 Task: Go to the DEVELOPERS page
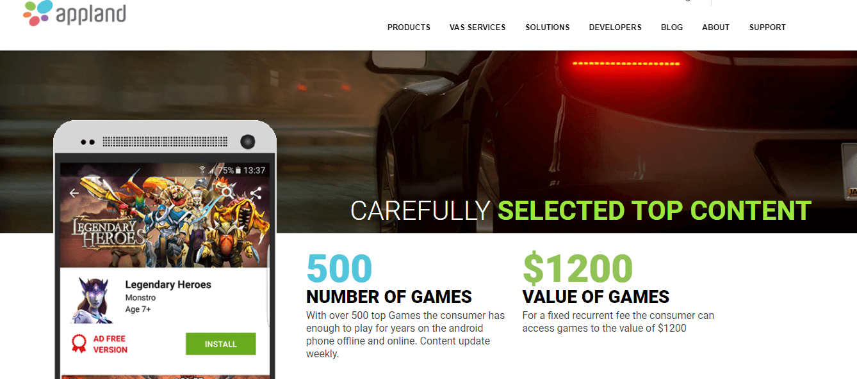[616, 27]
